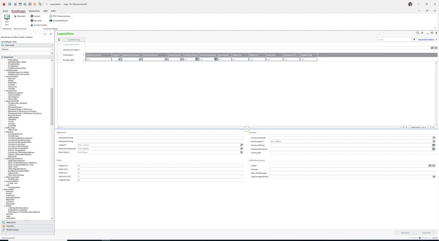Viewport: 439px width, 241px height.
Task: Click the wrench icon in Lagerplätze header
Action: [422, 33]
